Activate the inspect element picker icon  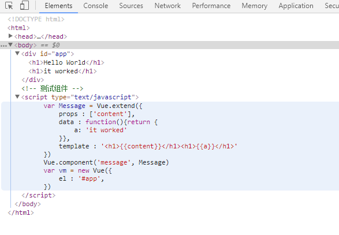[x=9, y=6]
